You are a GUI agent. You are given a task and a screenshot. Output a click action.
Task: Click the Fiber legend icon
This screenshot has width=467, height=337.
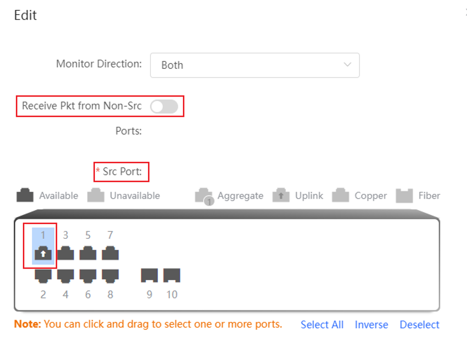click(404, 196)
